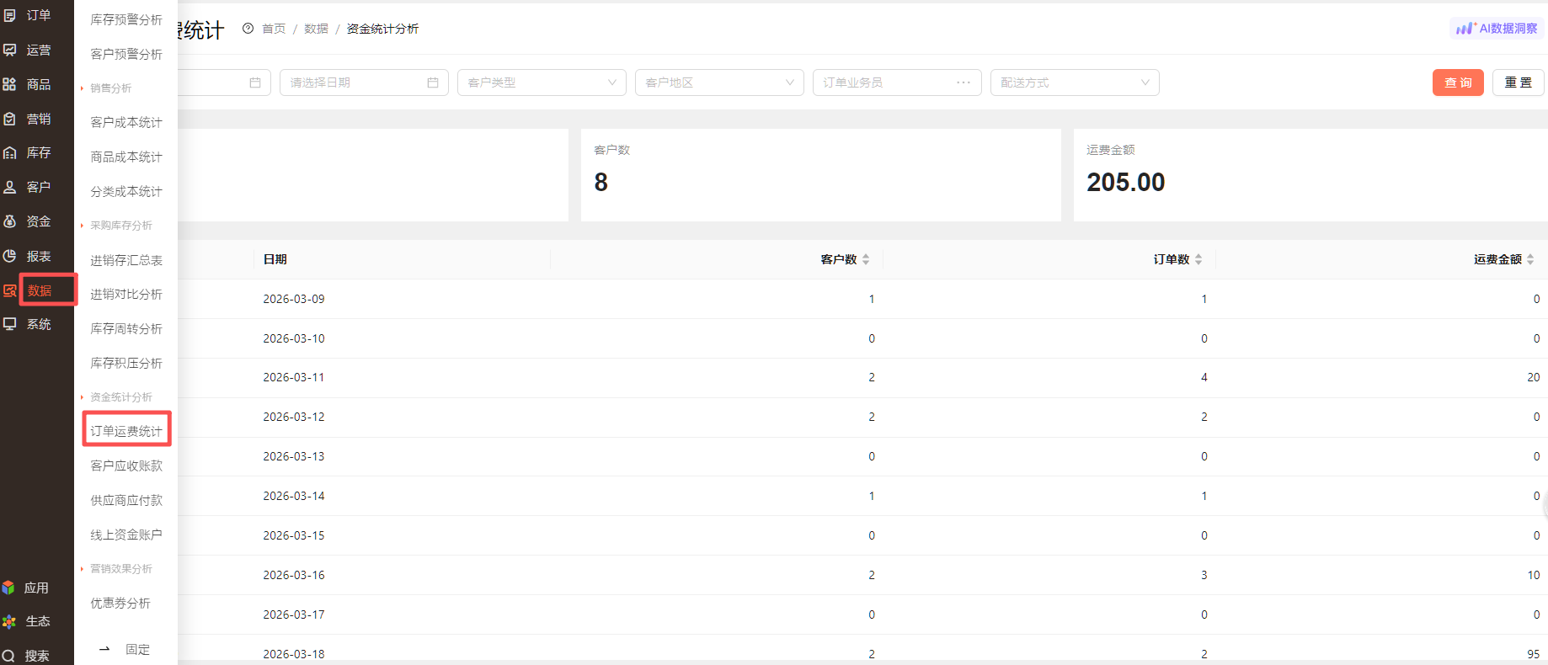The image size is (1548, 665).
Task: Click the 库存 warehouse icon
Action: point(10,152)
